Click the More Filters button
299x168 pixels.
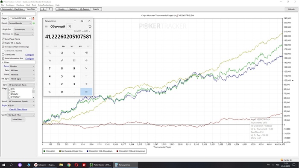click(18, 119)
